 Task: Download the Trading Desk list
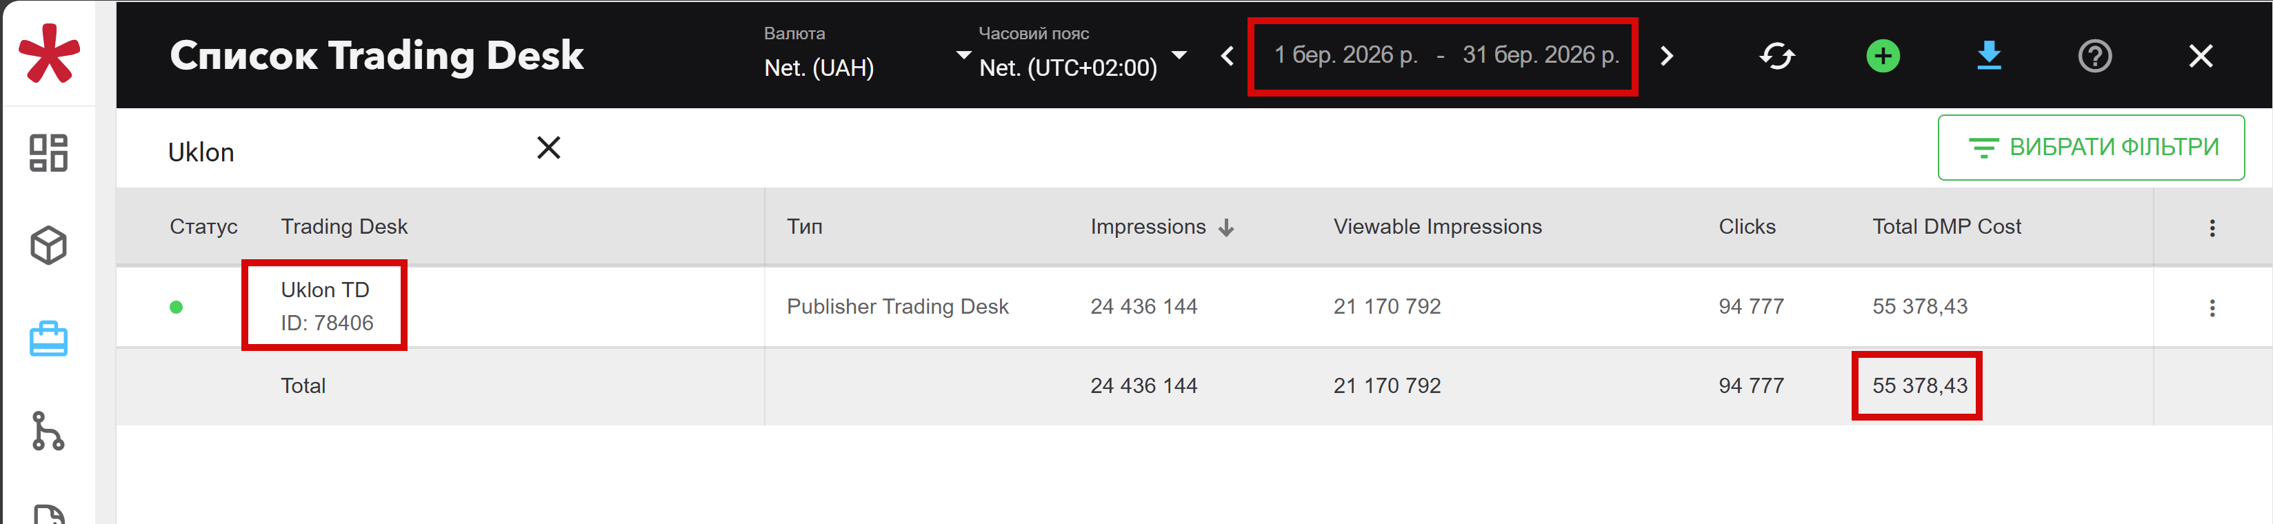tap(1989, 57)
